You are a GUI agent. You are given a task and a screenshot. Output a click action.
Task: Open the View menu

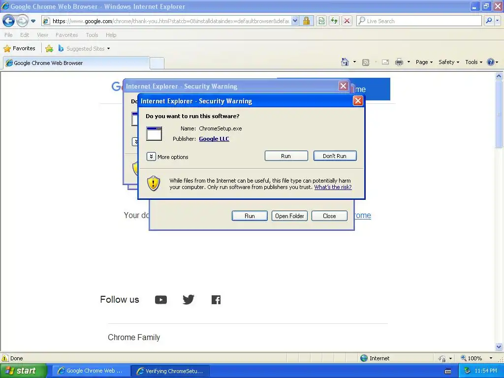pos(42,35)
